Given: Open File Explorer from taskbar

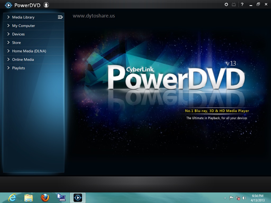Looking at the screenshot, I should click(x=29, y=198).
